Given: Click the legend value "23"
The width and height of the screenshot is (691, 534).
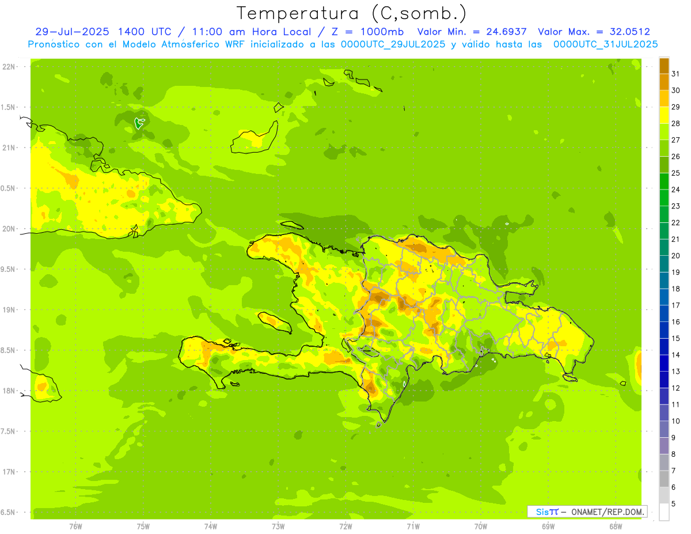Looking at the screenshot, I should [675, 206].
